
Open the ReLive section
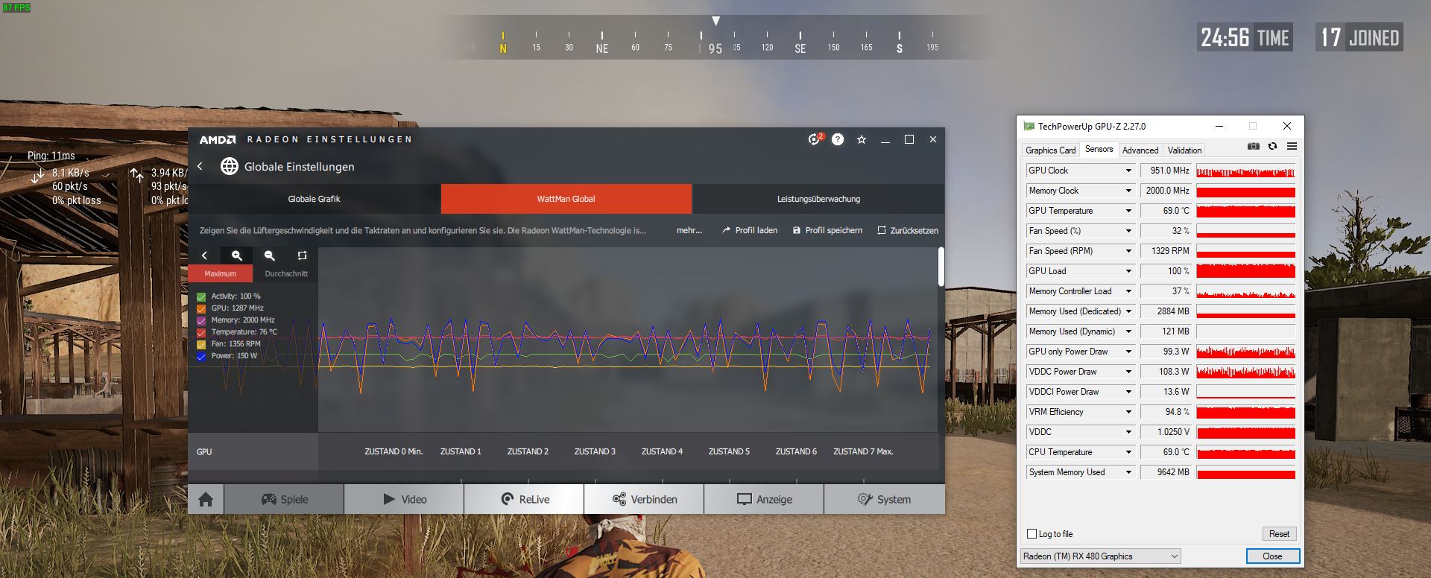point(524,499)
